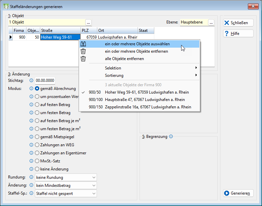This screenshot has width=262, height=206.
Task: Open the 'kein Mindestbetrag' dropdown
Action: 66,186
